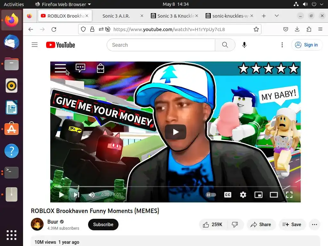Close the ROBLOX Brookhaven tab
Image resolution: width=328 pixels, height=246 pixels.
(87, 16)
